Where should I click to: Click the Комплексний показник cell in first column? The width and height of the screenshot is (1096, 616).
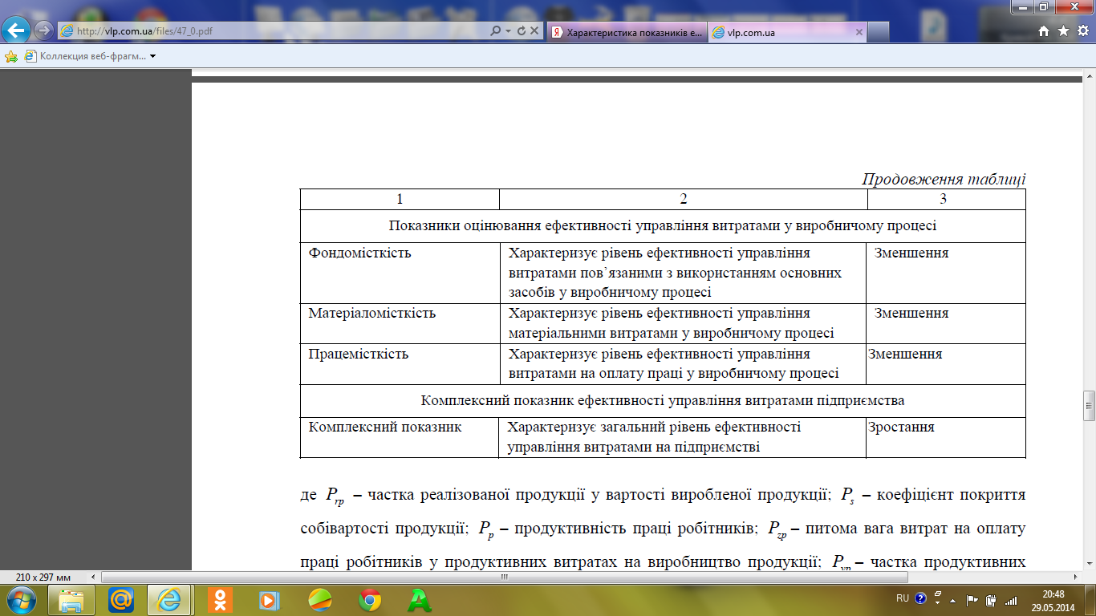pos(400,437)
